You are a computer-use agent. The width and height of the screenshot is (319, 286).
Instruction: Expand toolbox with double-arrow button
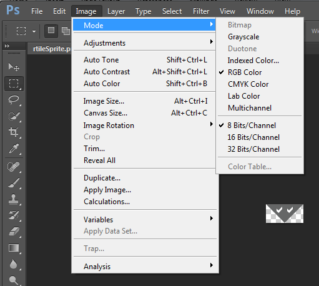[x=7, y=46]
